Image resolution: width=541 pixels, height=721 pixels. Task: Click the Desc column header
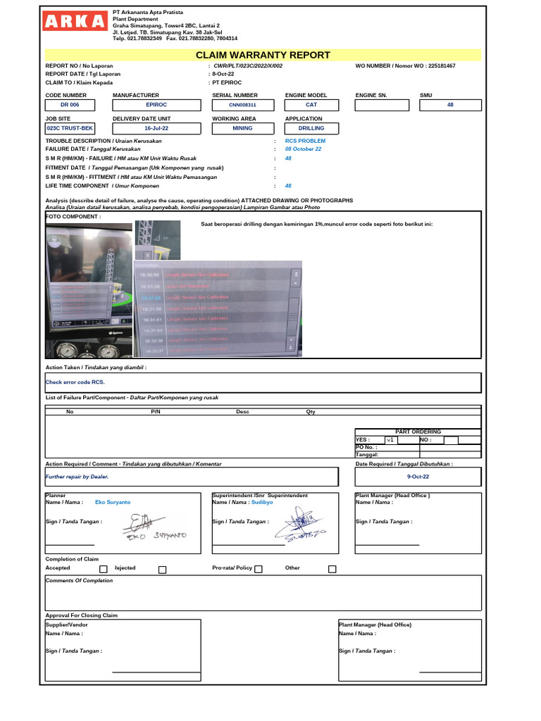(x=242, y=412)
